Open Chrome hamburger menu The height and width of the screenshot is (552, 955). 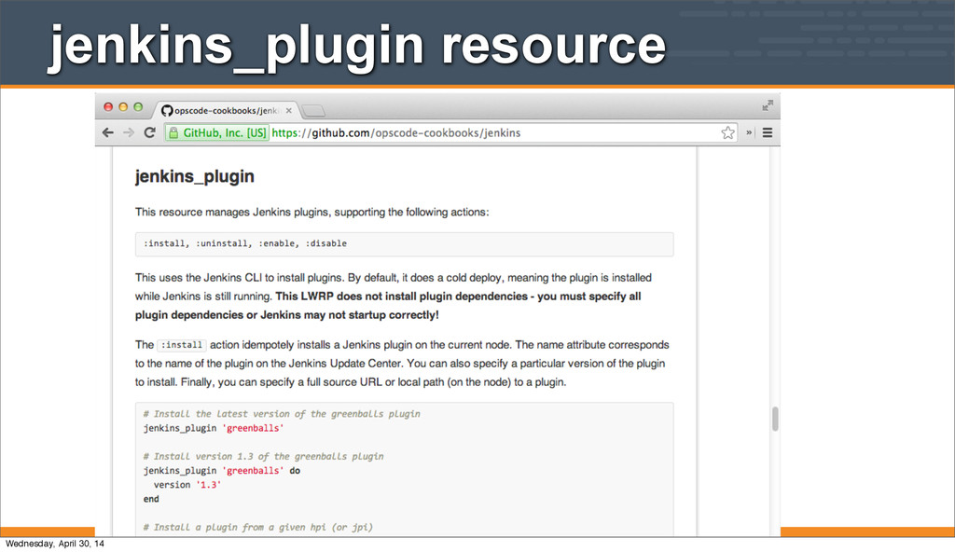point(768,132)
